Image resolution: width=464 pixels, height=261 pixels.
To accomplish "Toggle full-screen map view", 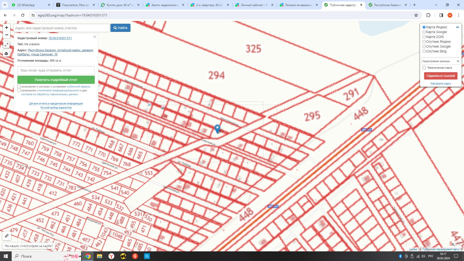I will tap(6, 45).
